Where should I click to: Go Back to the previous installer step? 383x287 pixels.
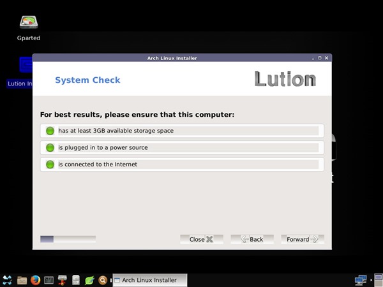[252, 239]
